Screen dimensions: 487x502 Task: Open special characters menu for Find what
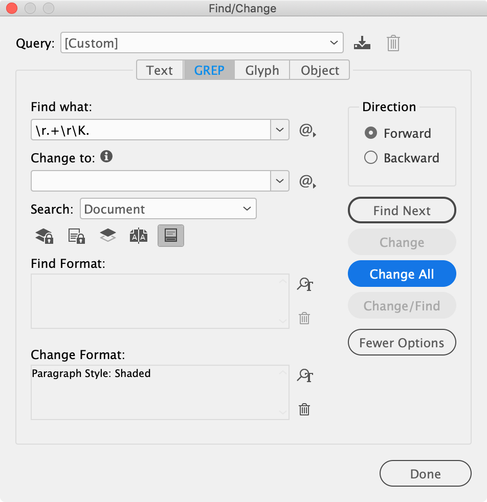(x=307, y=131)
